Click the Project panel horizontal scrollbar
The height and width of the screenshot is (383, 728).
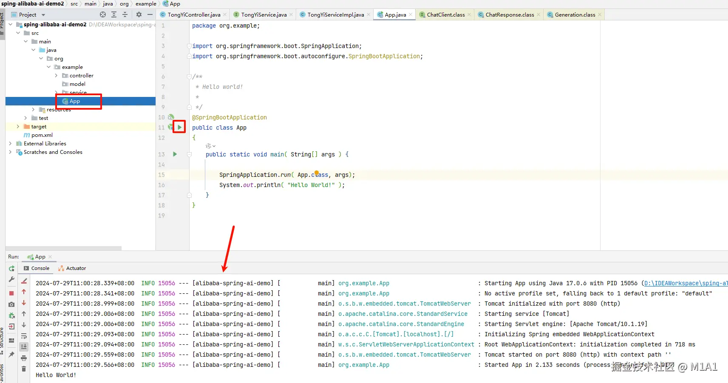click(x=63, y=248)
